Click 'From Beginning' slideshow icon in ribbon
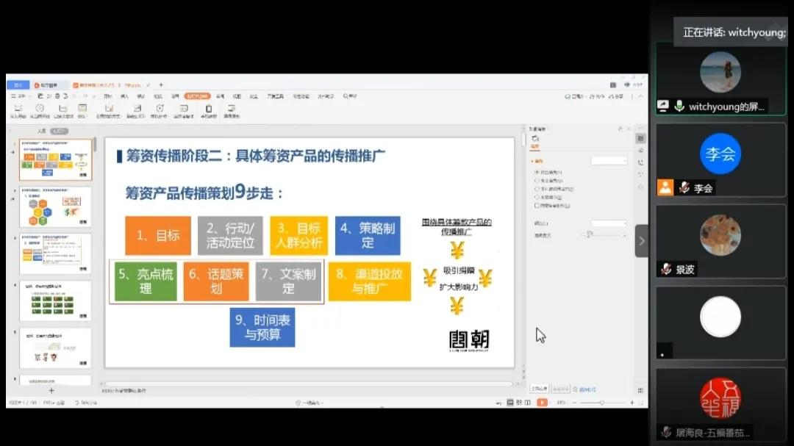The width and height of the screenshot is (794, 446). pos(17,110)
